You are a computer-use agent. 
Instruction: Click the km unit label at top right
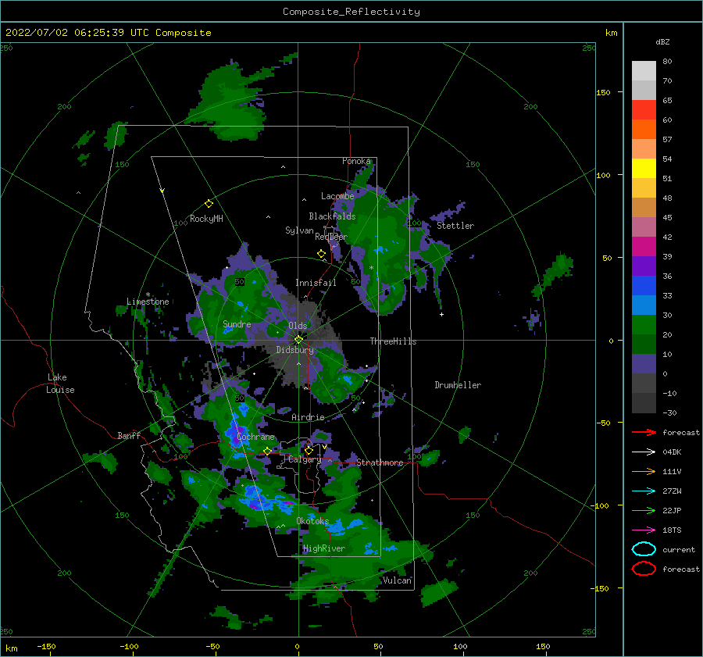(611, 33)
